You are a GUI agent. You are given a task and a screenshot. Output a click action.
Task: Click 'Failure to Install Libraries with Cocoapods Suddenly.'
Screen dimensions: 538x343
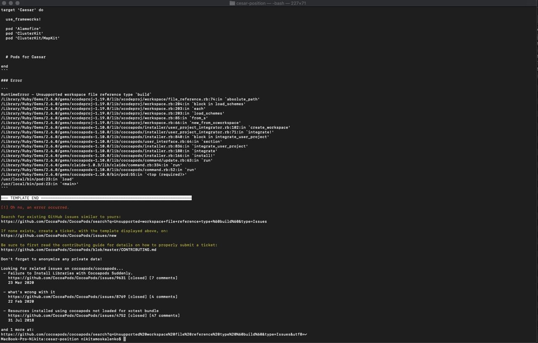click(70, 273)
